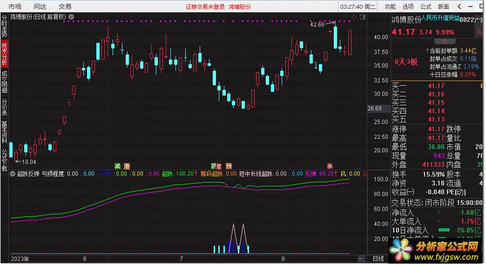Switch to the 公式下载 side tab
The width and height of the screenshot is (486, 265).
click(x=4, y=160)
